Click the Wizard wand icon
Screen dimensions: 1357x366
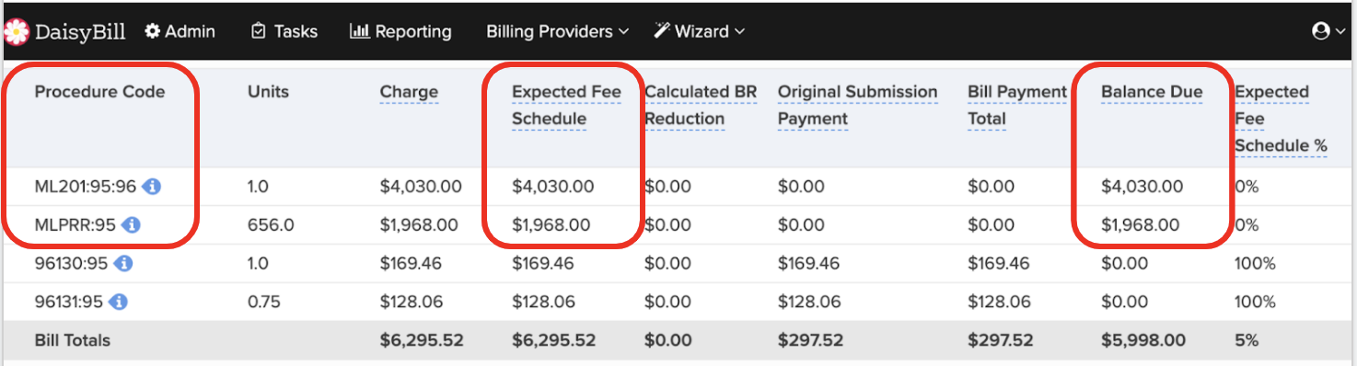[x=662, y=31]
